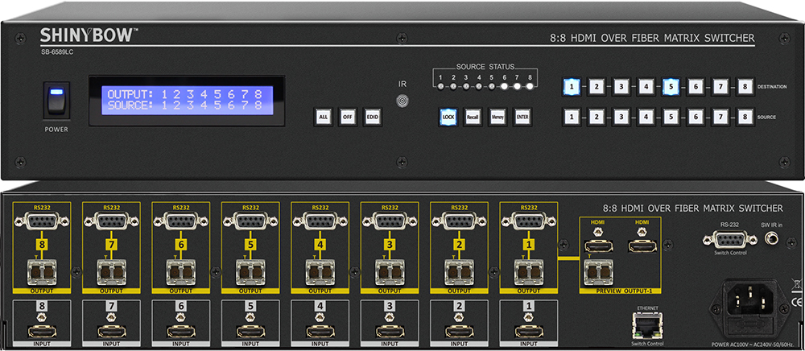Choose SOURCE row button 7
This screenshot has height=351, width=805.
(x=720, y=117)
